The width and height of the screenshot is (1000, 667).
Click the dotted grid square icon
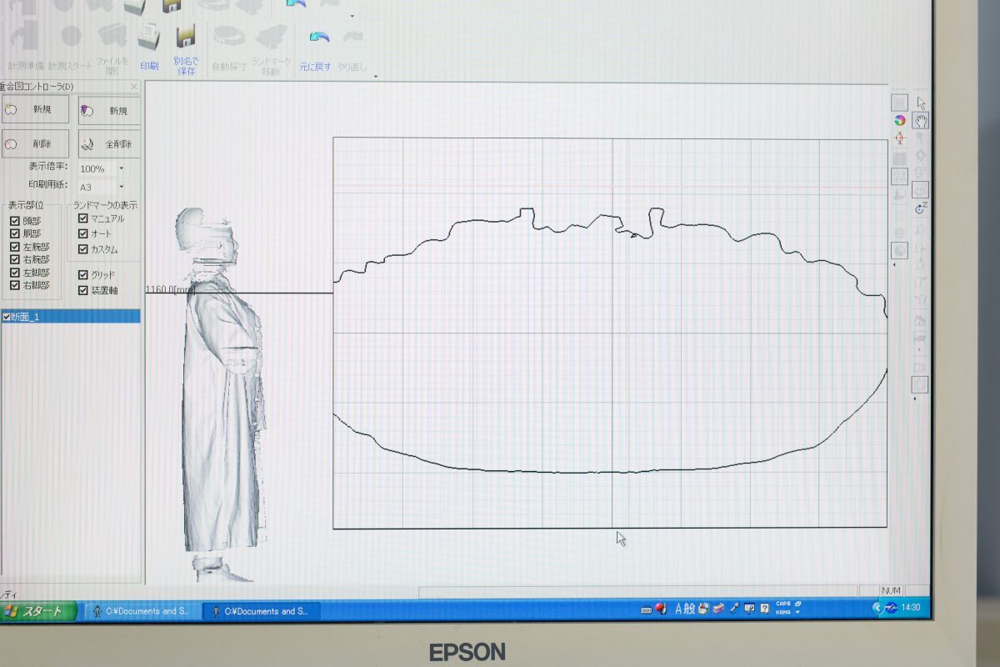click(900, 176)
